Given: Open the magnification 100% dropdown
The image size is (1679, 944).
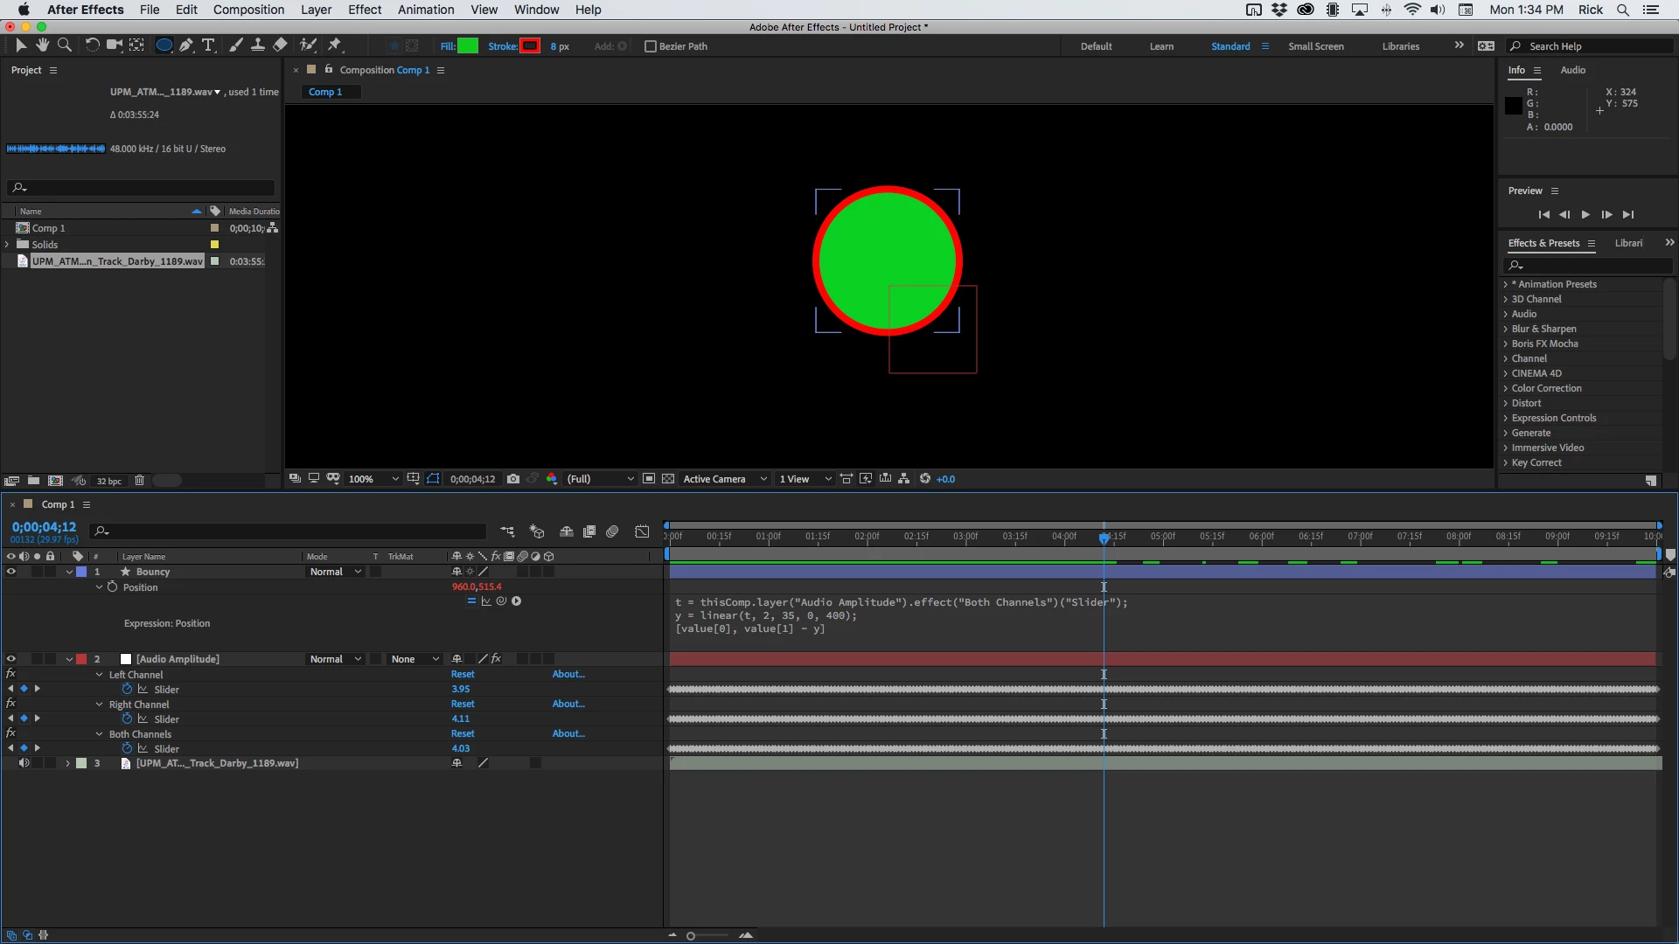Looking at the screenshot, I should tap(373, 479).
